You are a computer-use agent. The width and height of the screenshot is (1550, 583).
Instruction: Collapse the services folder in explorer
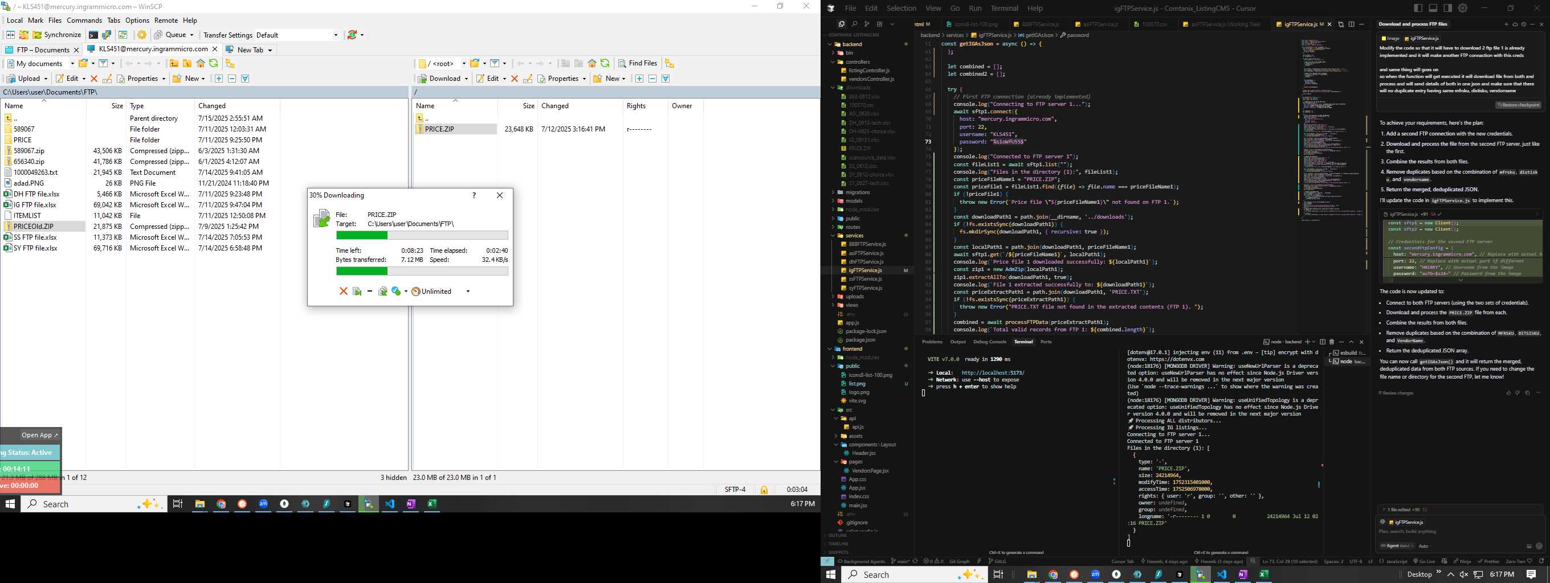click(854, 236)
